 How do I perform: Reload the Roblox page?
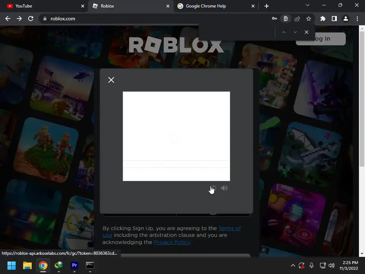(31, 19)
